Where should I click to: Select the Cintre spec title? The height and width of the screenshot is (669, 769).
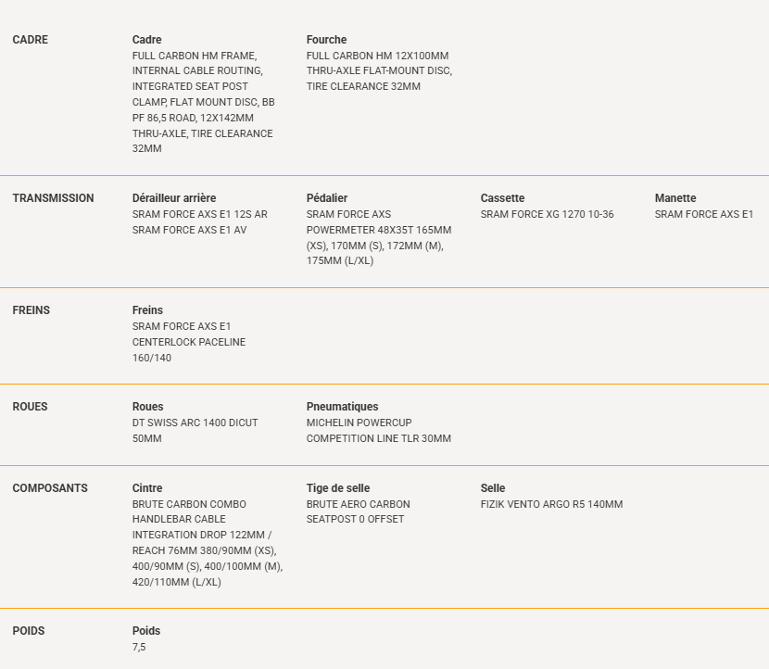click(147, 488)
